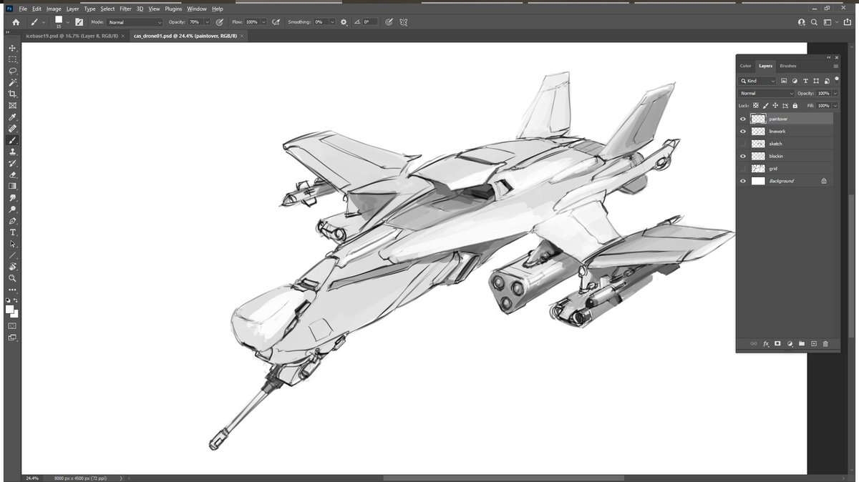
Task: Open the Edit Toolbar three-dots menu
Action: point(12,290)
